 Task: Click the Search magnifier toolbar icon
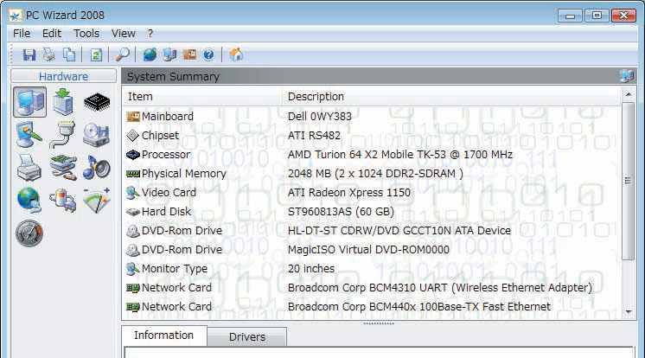123,54
